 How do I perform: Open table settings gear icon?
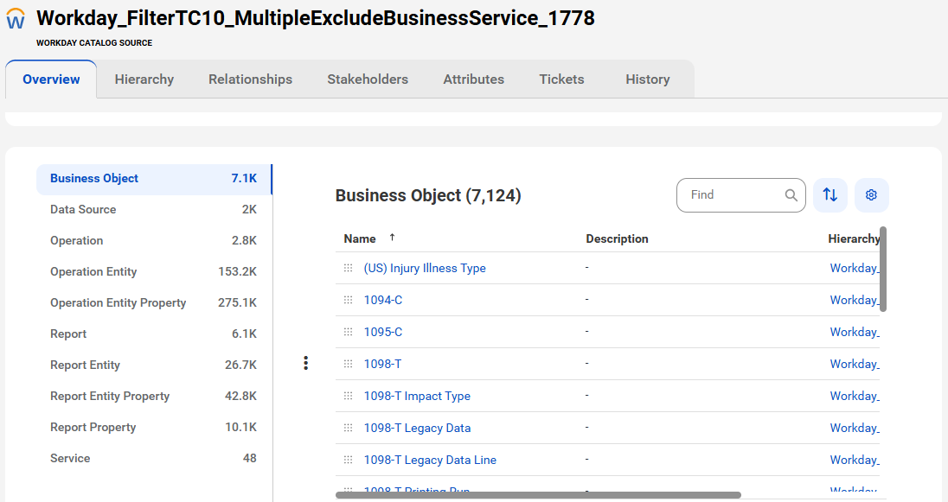(x=871, y=195)
